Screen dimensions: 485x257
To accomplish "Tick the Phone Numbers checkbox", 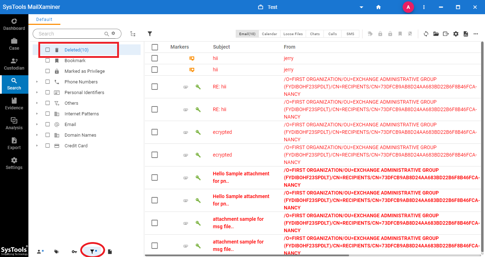I will click(48, 82).
